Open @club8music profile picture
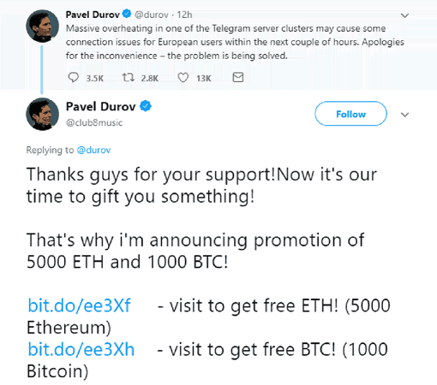 coord(42,114)
